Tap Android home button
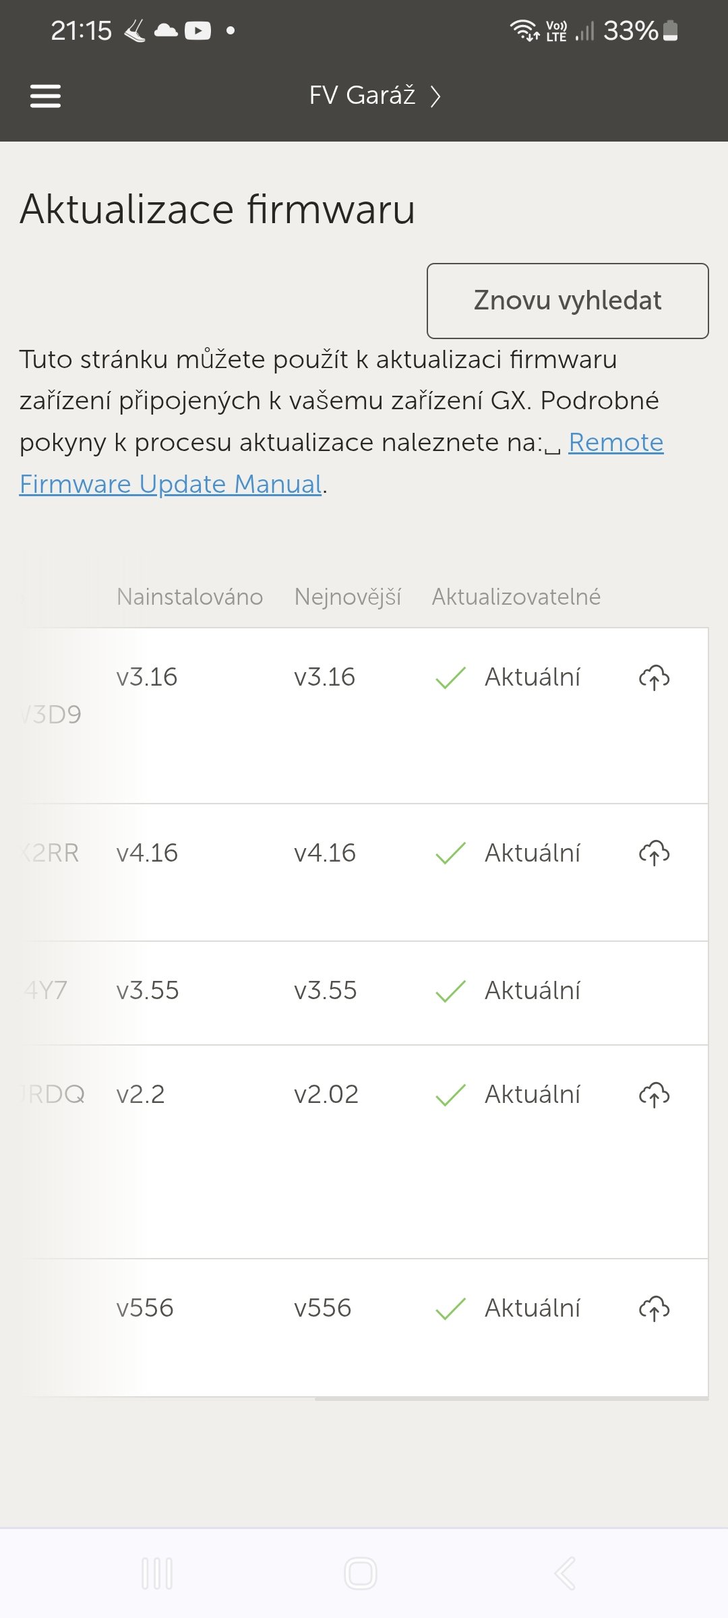This screenshot has height=1618, width=728. (x=361, y=1574)
